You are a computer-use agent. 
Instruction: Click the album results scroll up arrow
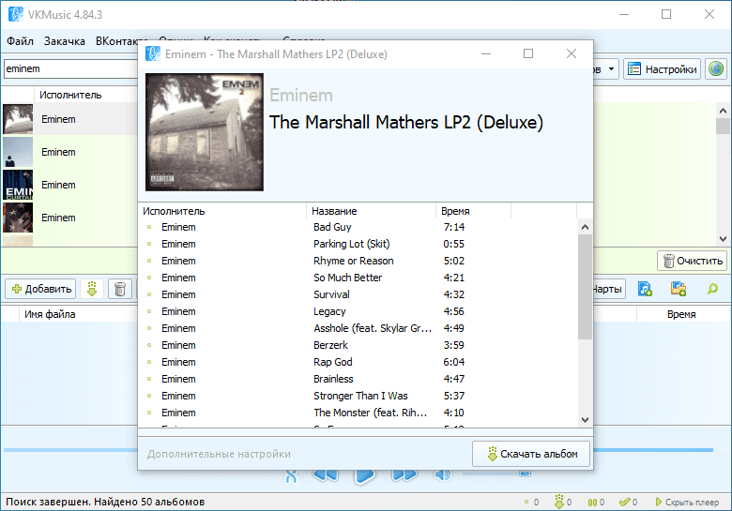pyautogui.click(x=723, y=111)
